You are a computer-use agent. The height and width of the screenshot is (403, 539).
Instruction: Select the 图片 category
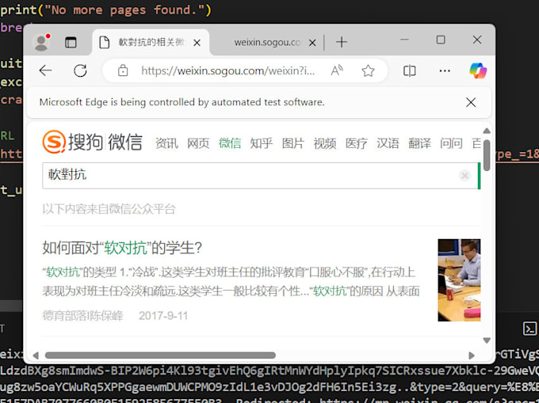pos(293,143)
